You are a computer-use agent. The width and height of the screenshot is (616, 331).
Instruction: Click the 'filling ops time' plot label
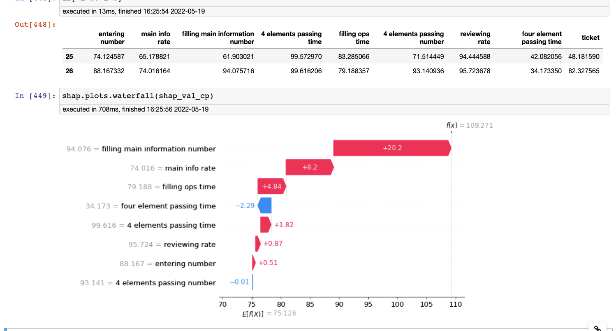(189, 187)
